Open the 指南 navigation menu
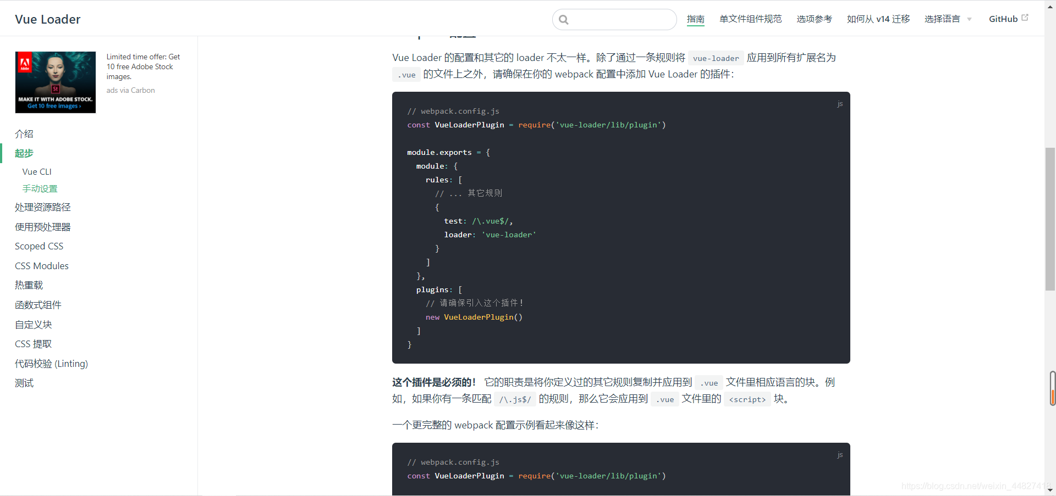This screenshot has width=1056, height=496. pyautogui.click(x=696, y=19)
